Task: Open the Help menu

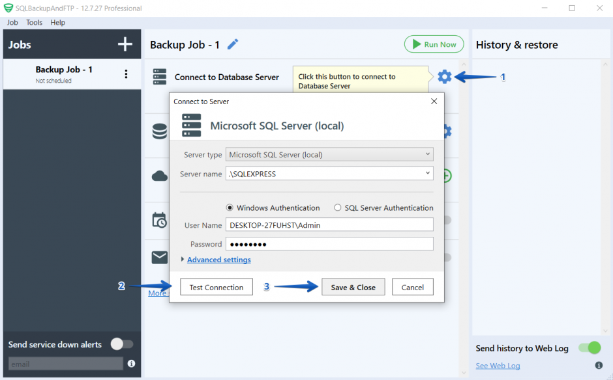Action: point(57,23)
